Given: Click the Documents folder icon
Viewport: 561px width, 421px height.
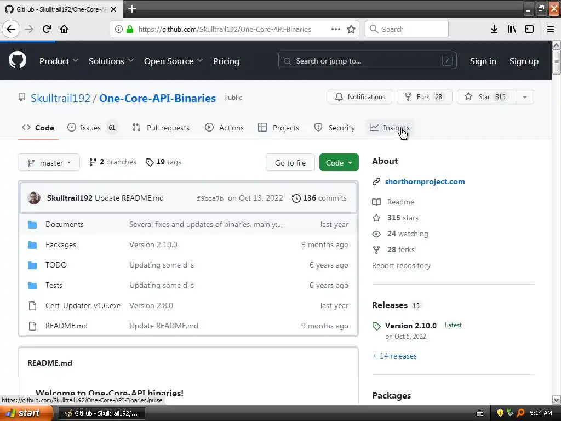Looking at the screenshot, I should (x=32, y=224).
